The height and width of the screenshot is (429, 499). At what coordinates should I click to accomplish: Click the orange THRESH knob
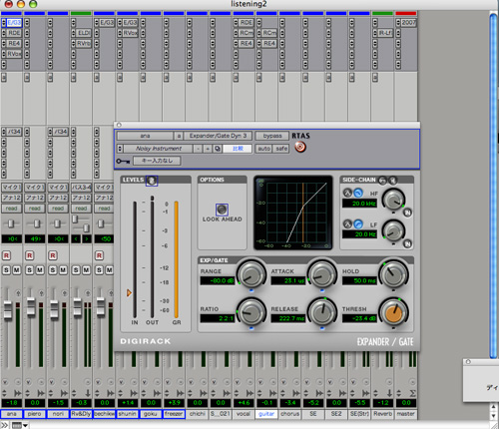pos(394,312)
